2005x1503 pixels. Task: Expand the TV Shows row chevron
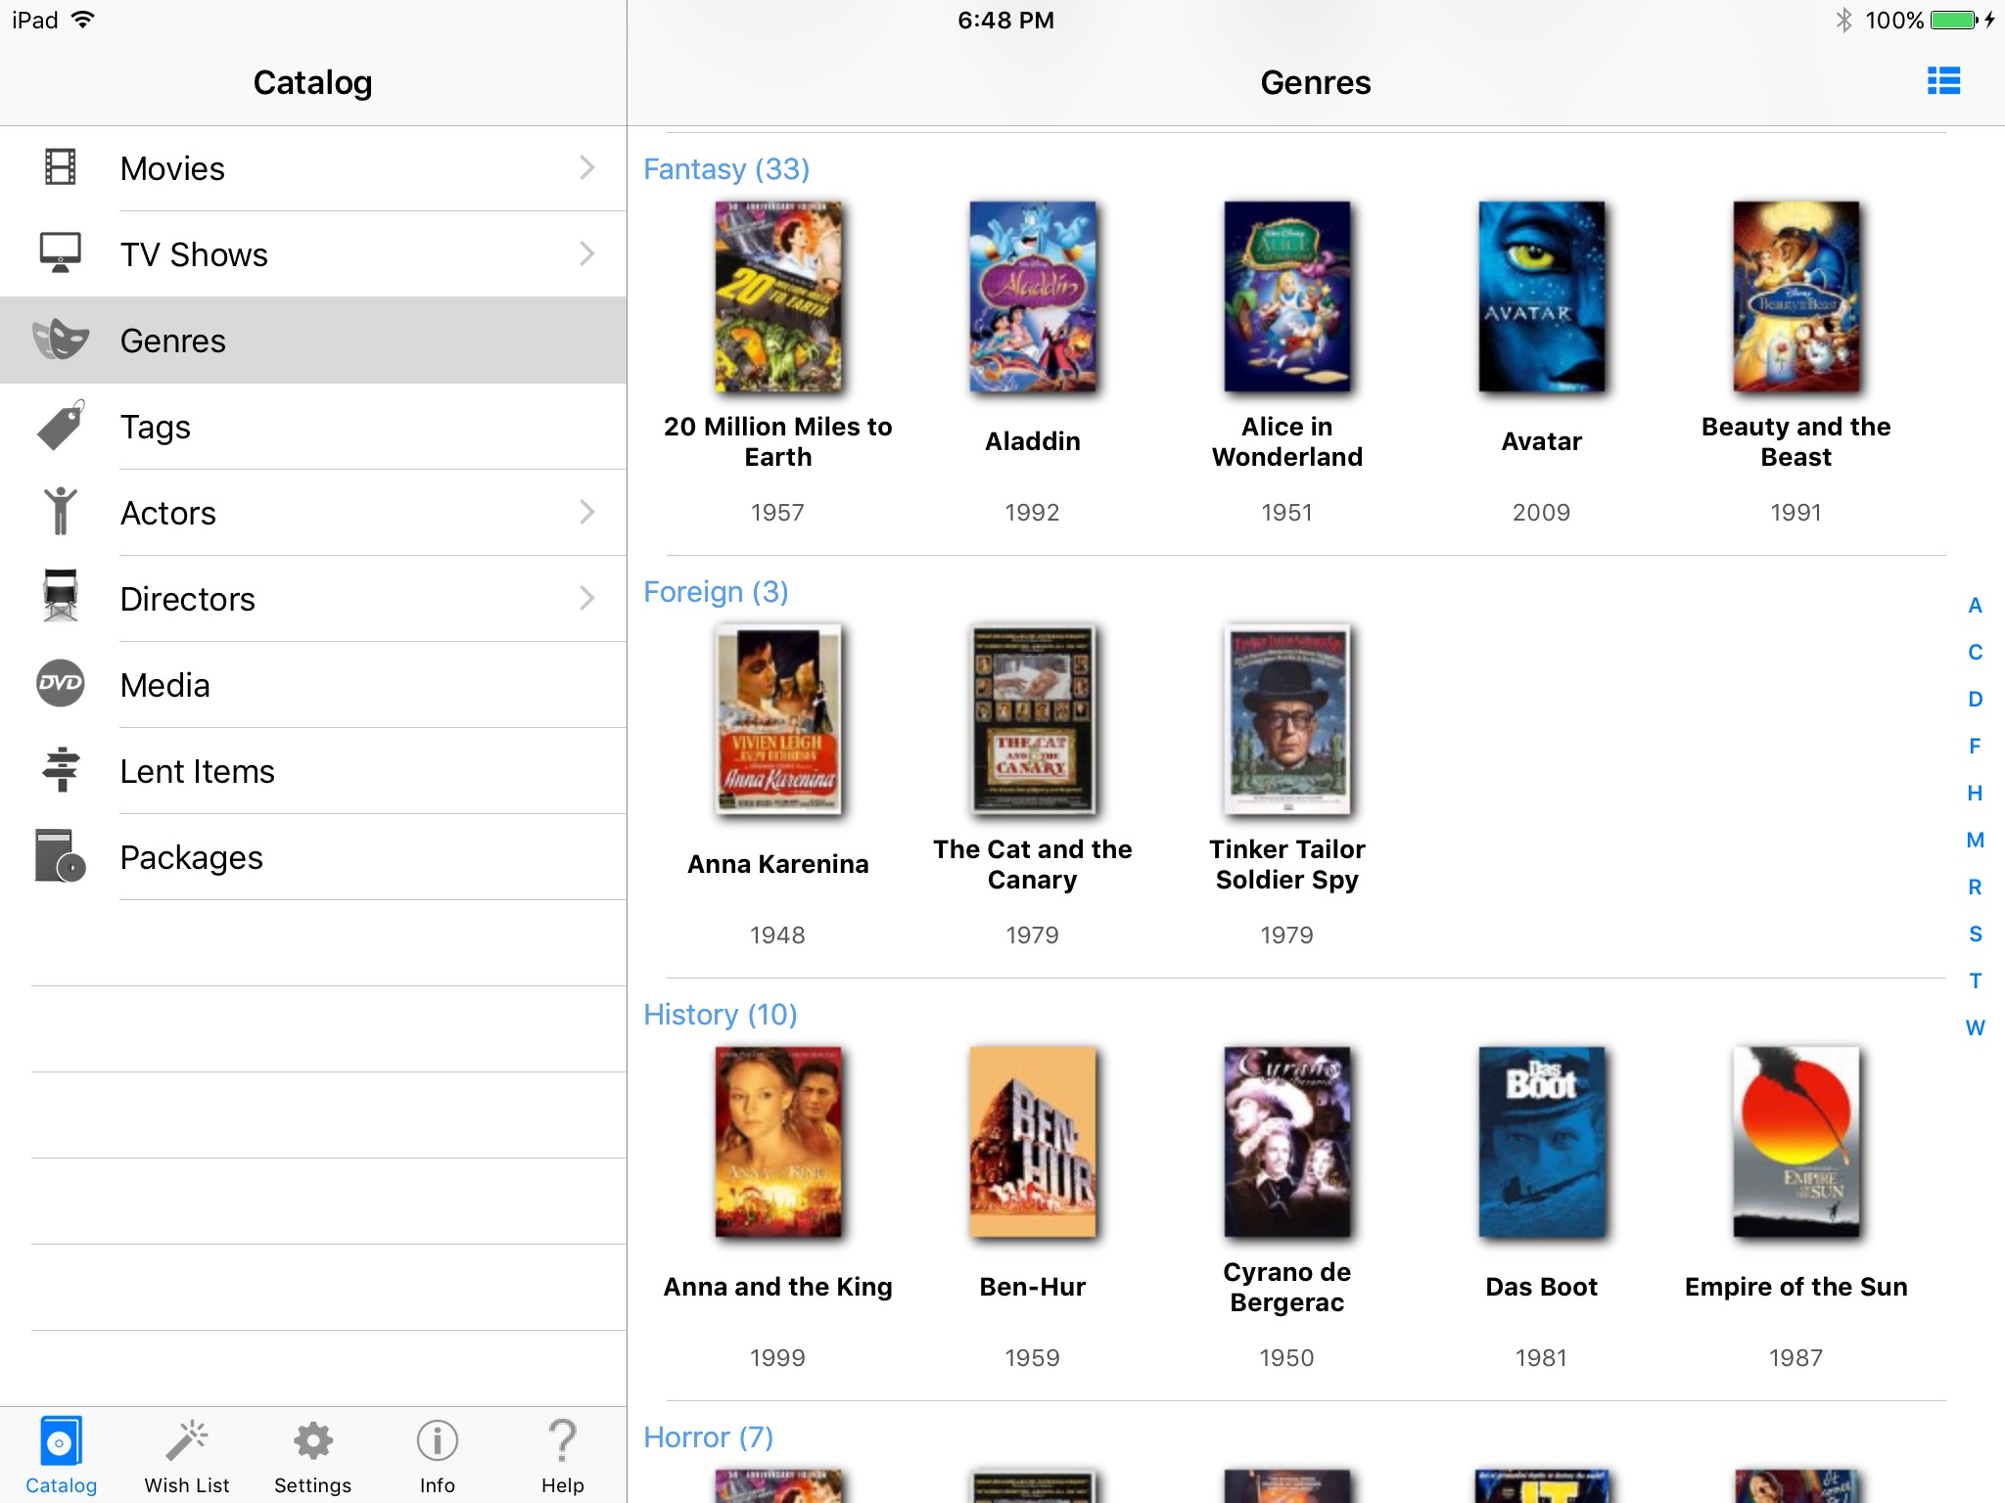pyautogui.click(x=586, y=253)
